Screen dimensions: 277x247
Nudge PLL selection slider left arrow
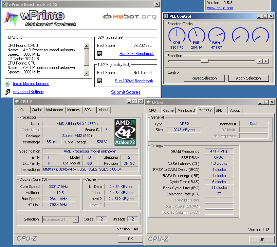pos(260,61)
